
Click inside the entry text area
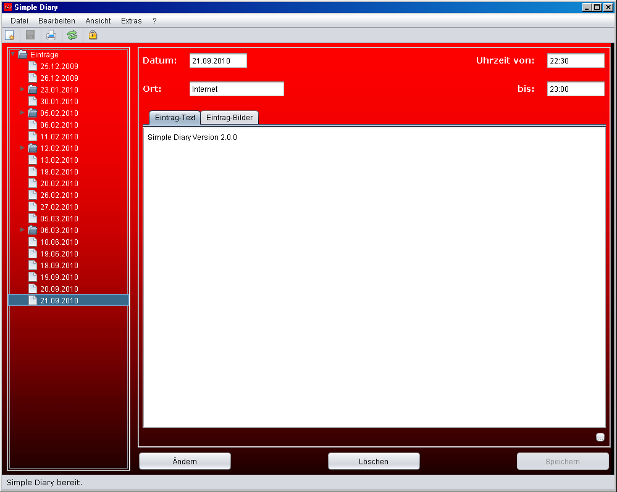(x=374, y=277)
